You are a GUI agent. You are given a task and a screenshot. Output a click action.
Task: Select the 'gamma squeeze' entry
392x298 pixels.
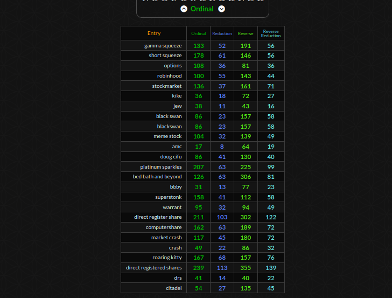coord(163,46)
